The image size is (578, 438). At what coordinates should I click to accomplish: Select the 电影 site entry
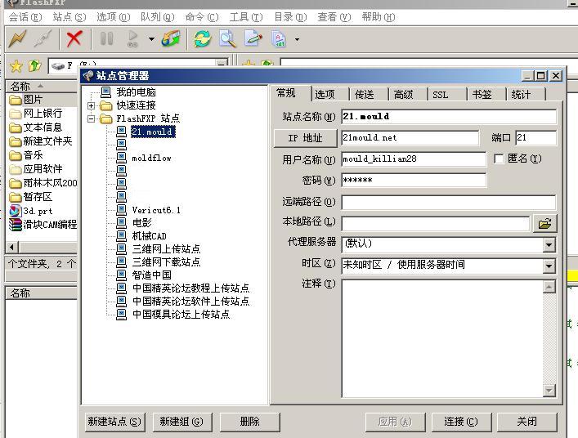(x=142, y=223)
